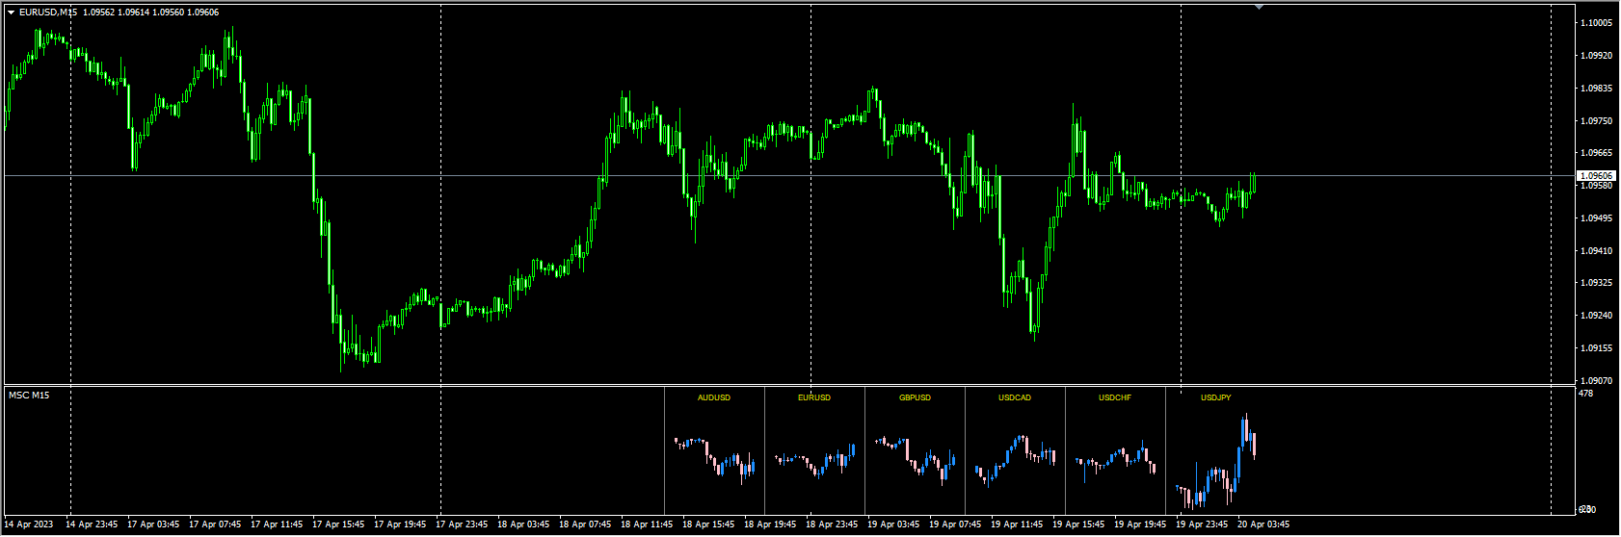Click the 20 Apr 03:45 time label
1621x537 pixels.
point(1262,524)
